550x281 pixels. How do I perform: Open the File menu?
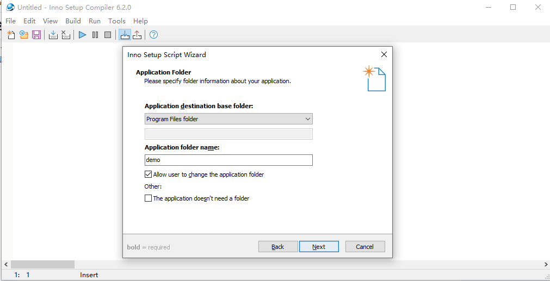[x=10, y=21]
